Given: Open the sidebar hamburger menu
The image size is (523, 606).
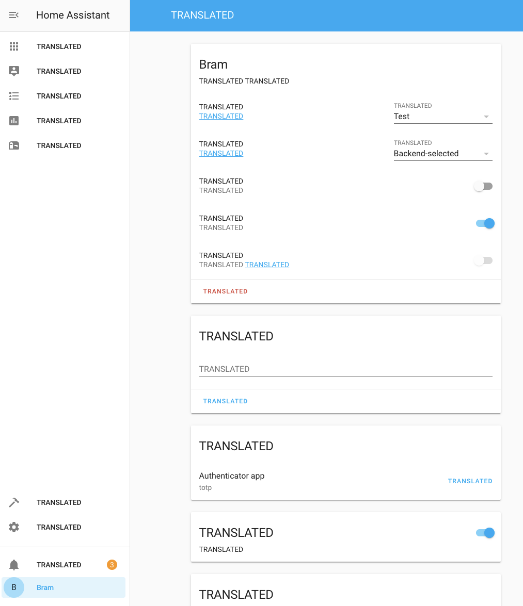Looking at the screenshot, I should [x=13, y=15].
